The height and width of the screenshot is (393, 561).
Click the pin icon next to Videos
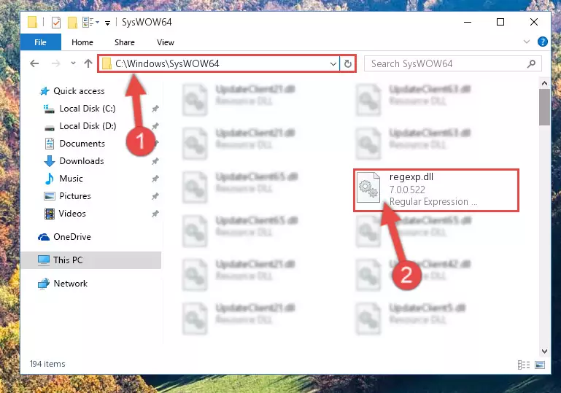[155, 214]
